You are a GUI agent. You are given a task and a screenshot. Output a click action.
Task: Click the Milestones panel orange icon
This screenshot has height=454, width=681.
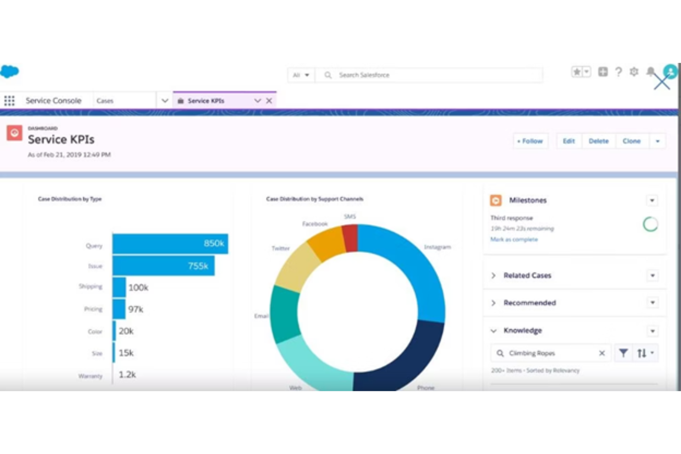tap(496, 201)
